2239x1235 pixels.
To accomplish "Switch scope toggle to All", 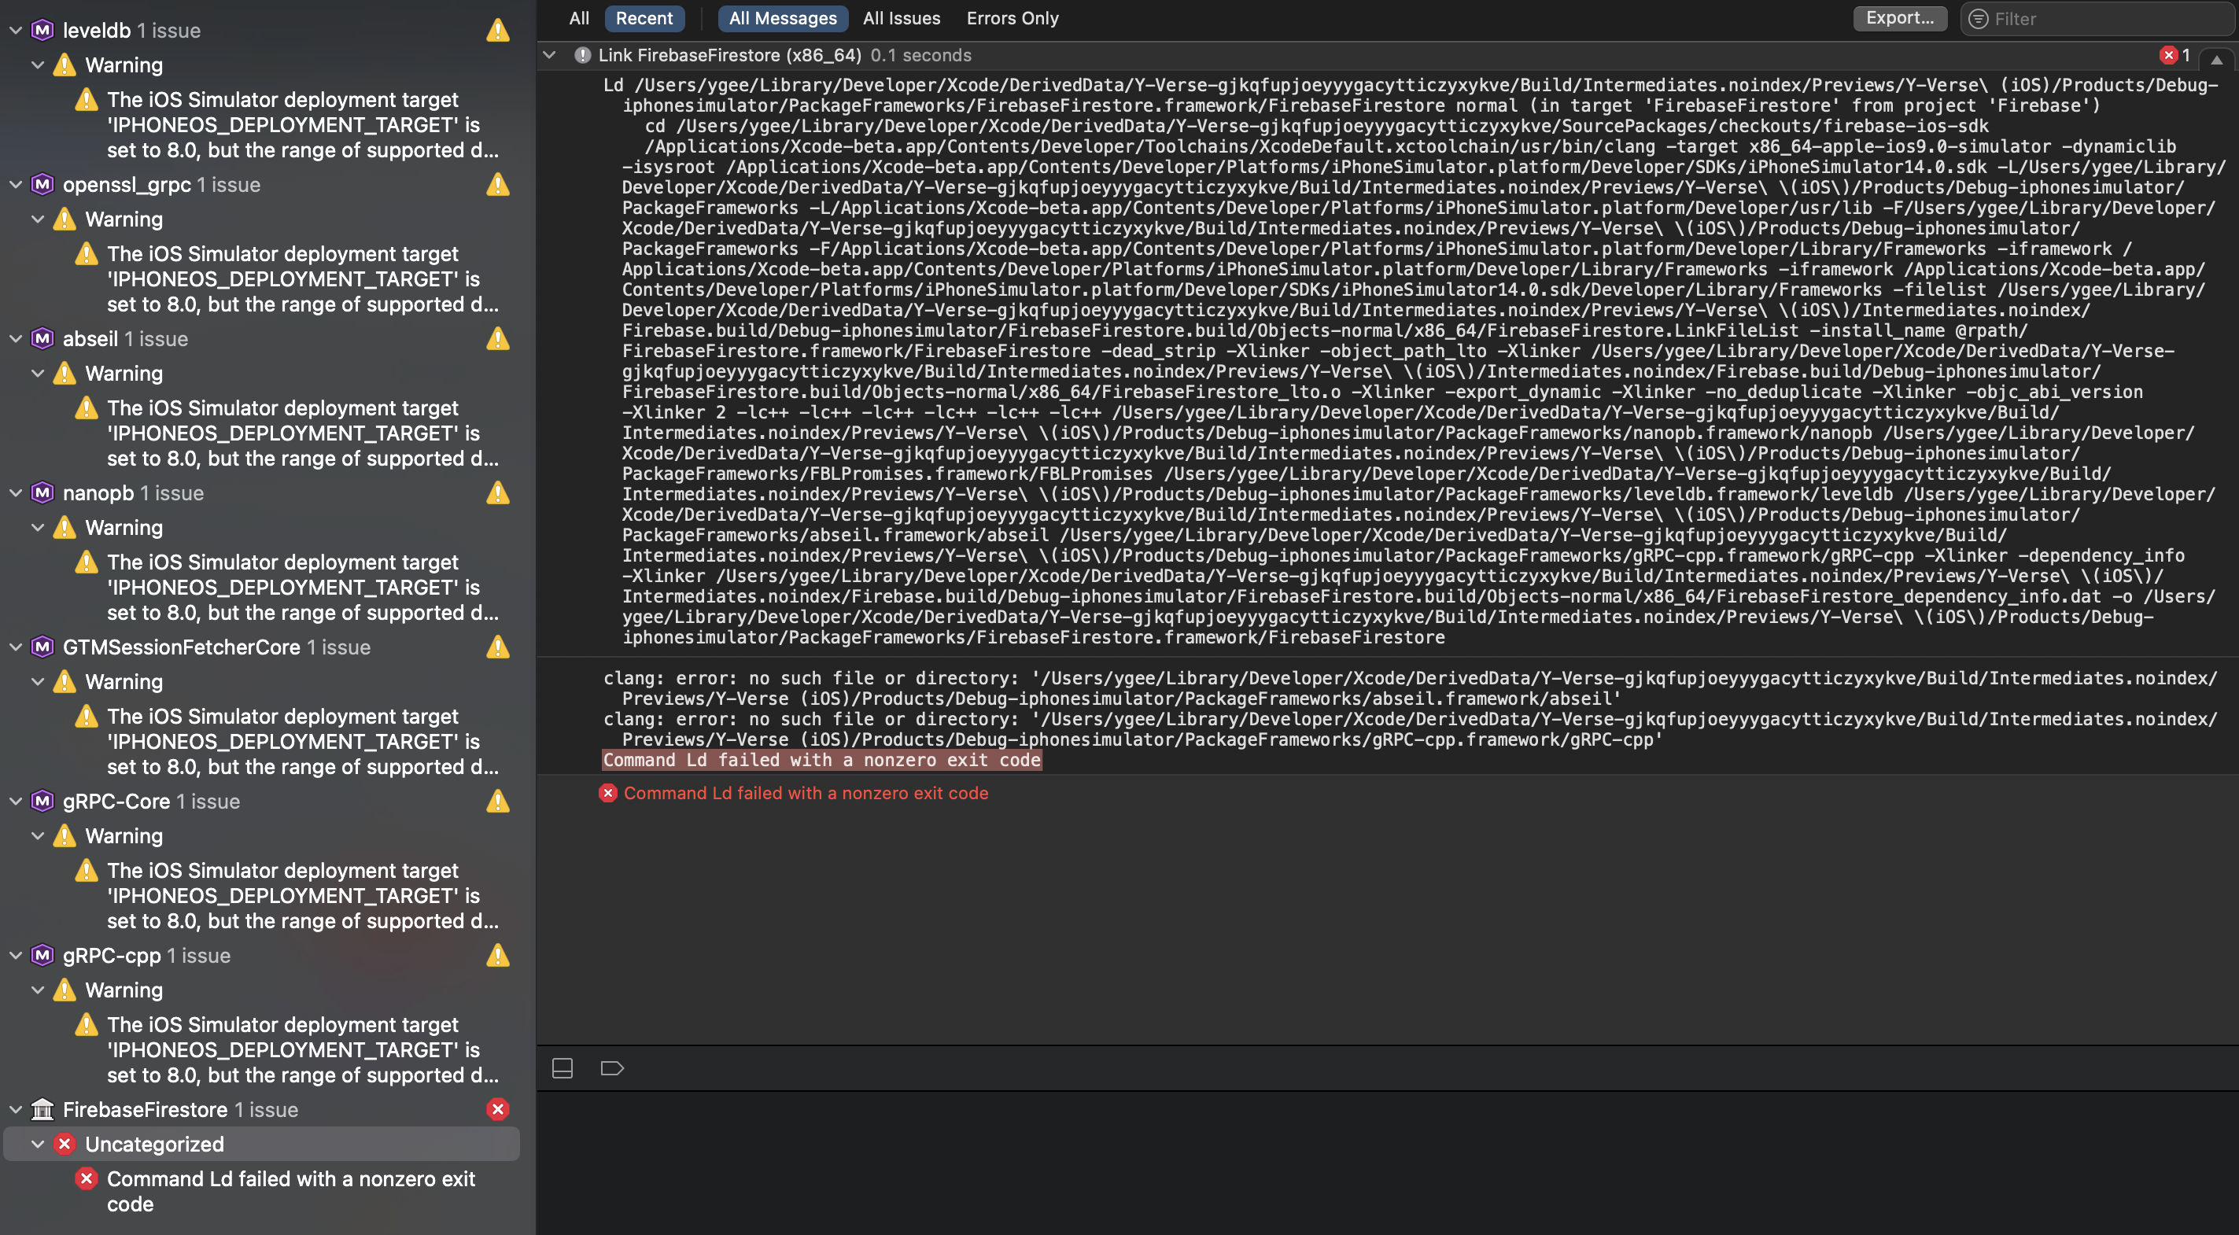I will tap(579, 18).
